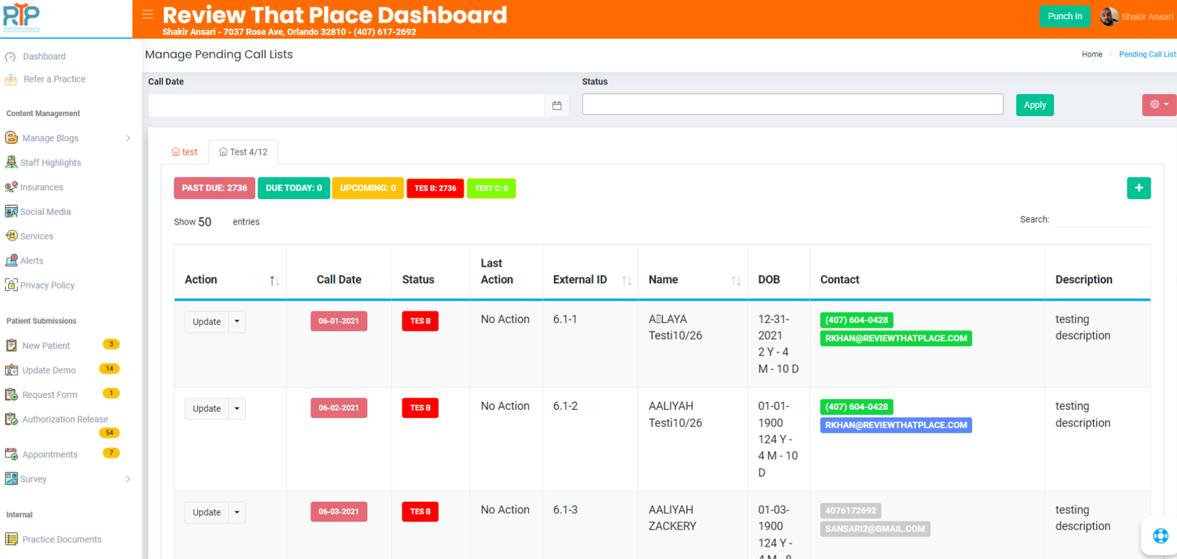Open Update dropdown caret for row 6.1-3
The height and width of the screenshot is (559, 1177).
[x=237, y=512]
